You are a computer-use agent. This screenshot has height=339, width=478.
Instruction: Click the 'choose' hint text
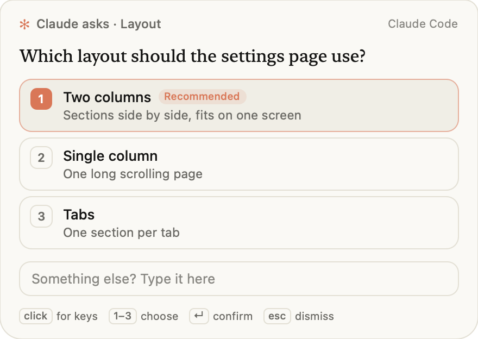(160, 316)
